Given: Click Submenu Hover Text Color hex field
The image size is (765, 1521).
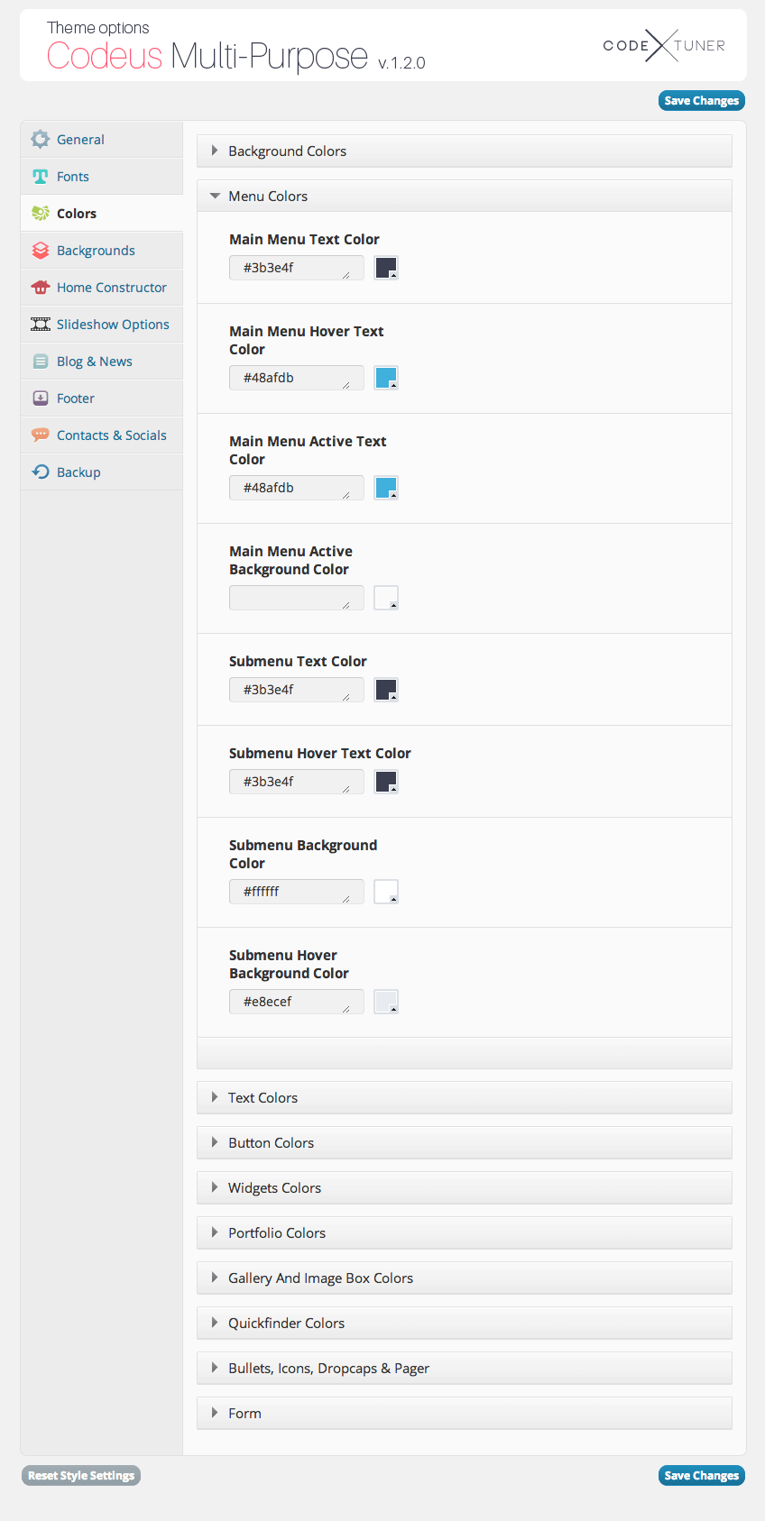Looking at the screenshot, I should 297,782.
